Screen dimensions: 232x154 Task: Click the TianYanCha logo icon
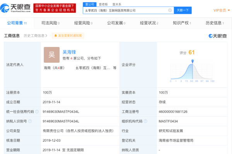click(x=5, y=8)
